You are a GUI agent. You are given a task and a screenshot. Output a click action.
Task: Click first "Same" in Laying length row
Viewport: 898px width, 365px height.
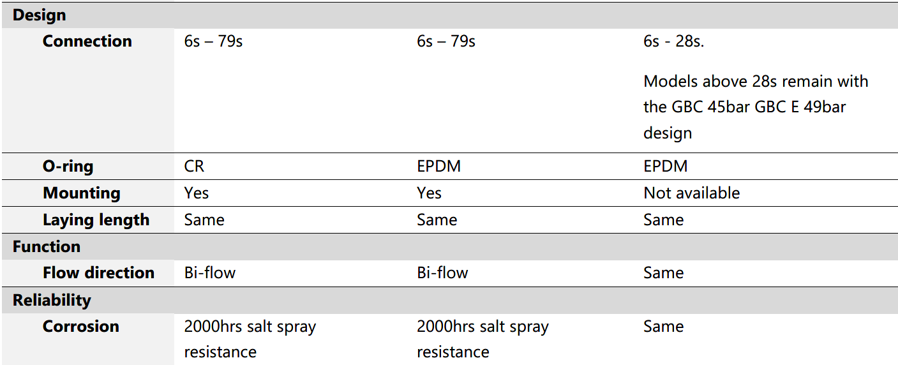(x=204, y=220)
